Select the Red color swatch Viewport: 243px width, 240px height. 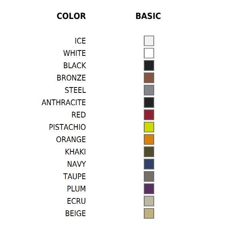click(149, 115)
